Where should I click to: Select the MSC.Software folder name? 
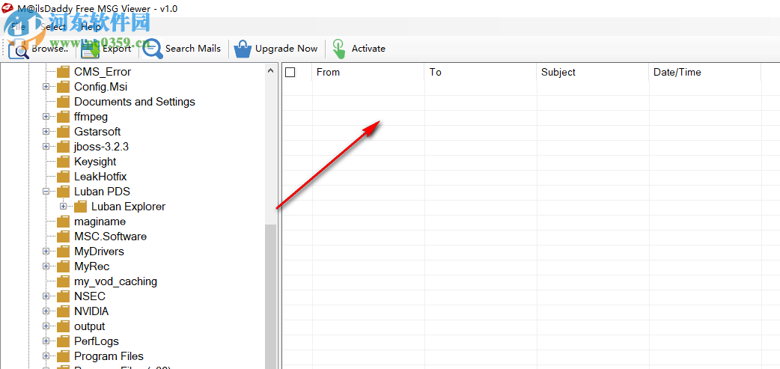[111, 237]
